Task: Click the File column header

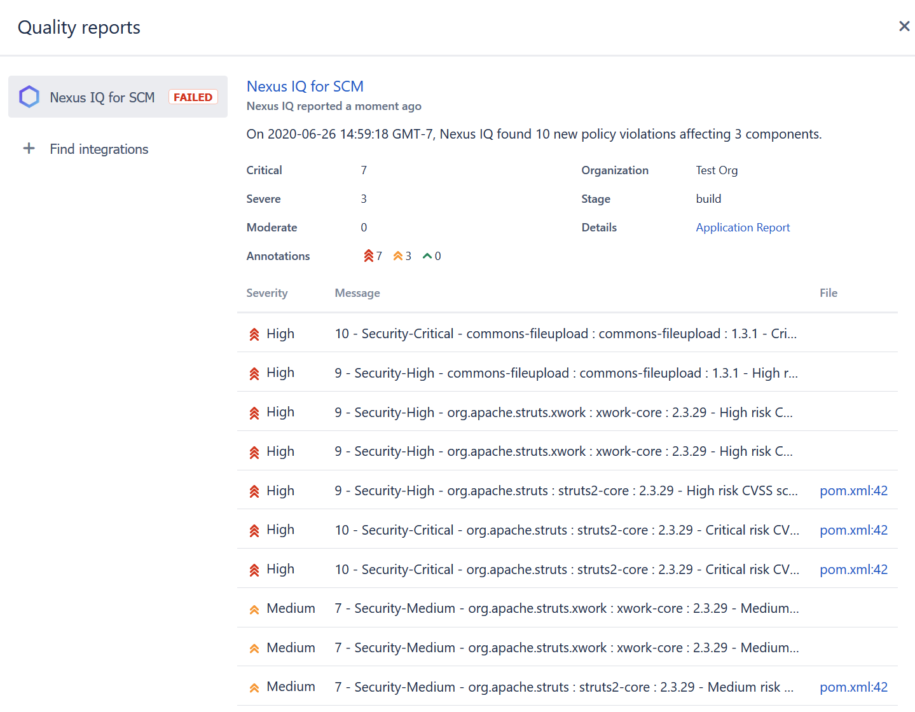Action: click(x=829, y=293)
